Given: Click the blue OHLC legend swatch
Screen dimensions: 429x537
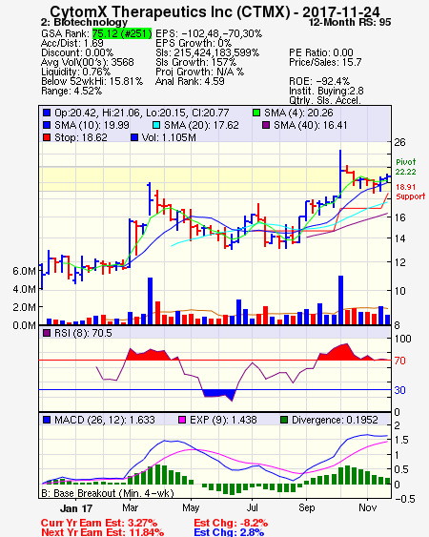Looking at the screenshot, I should coord(47,113).
